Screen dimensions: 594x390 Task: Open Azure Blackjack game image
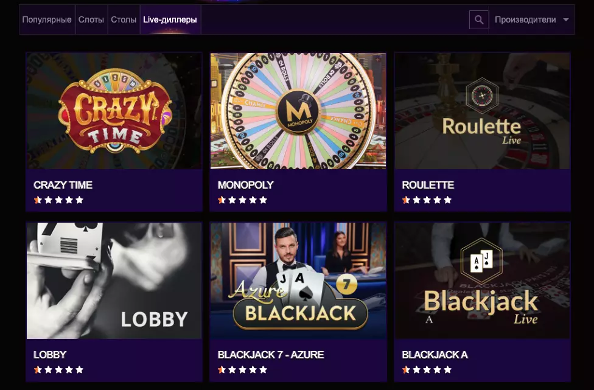pyautogui.click(x=298, y=280)
